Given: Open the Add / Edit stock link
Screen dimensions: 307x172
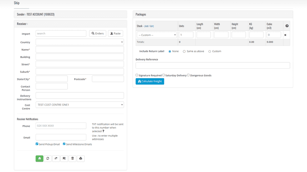Looking at the screenshot, I should (149, 26).
